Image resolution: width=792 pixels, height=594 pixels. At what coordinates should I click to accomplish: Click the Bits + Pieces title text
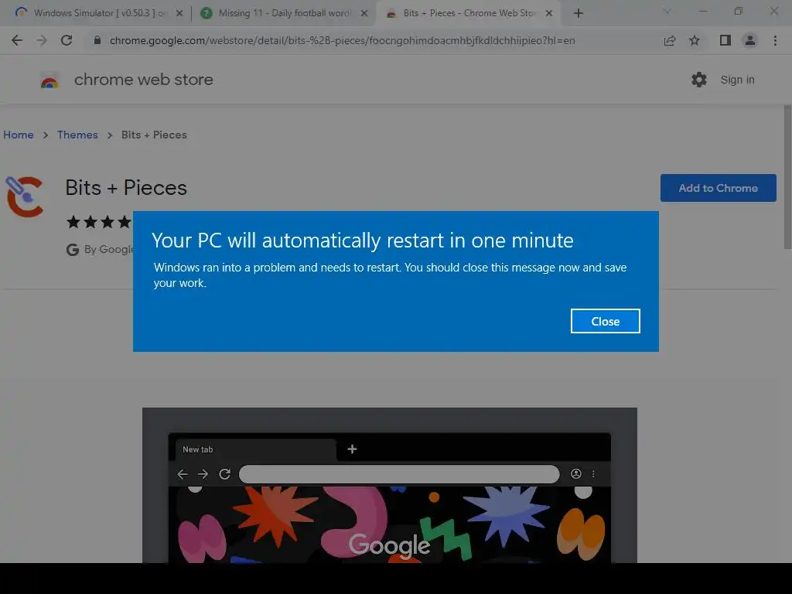(126, 188)
